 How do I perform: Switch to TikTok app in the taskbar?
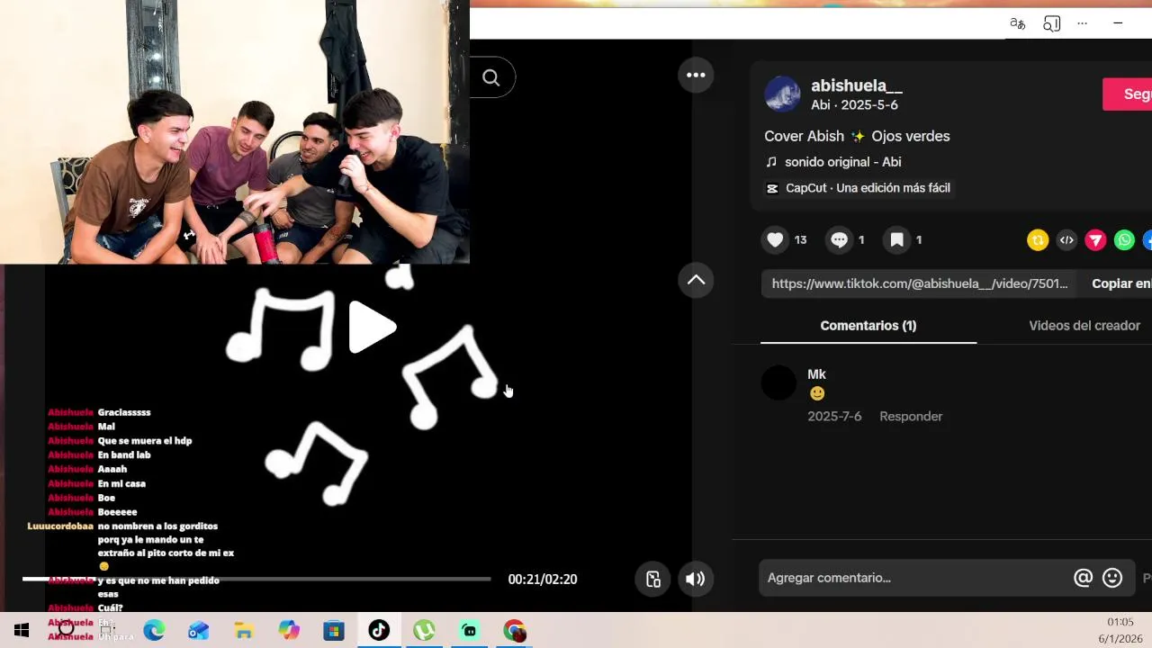pyautogui.click(x=379, y=630)
